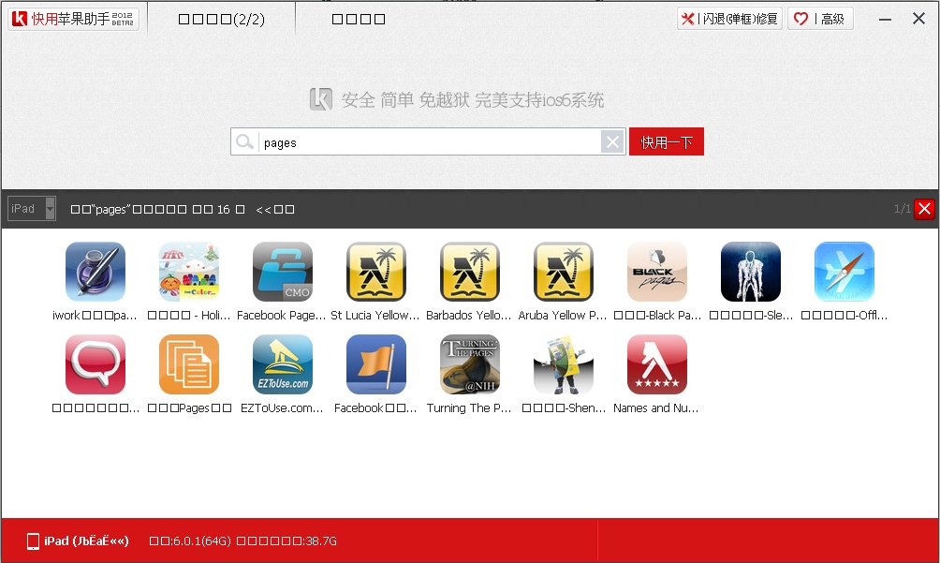
Task: Click the 'Turning The P...' app label
Action: [x=469, y=408]
